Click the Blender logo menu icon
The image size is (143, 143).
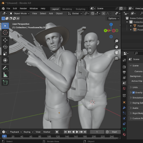(3, 8)
